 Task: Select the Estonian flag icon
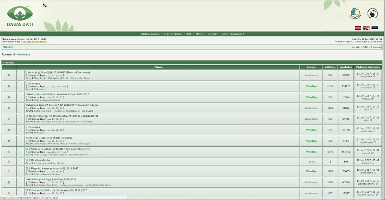pos(374,28)
